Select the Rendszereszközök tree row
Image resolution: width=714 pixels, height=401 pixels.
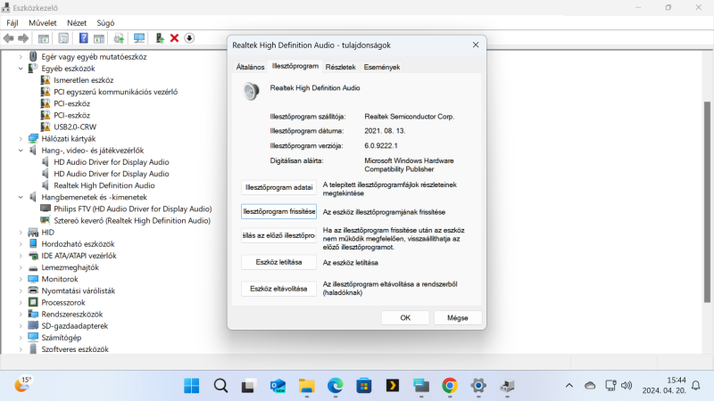coord(72,315)
